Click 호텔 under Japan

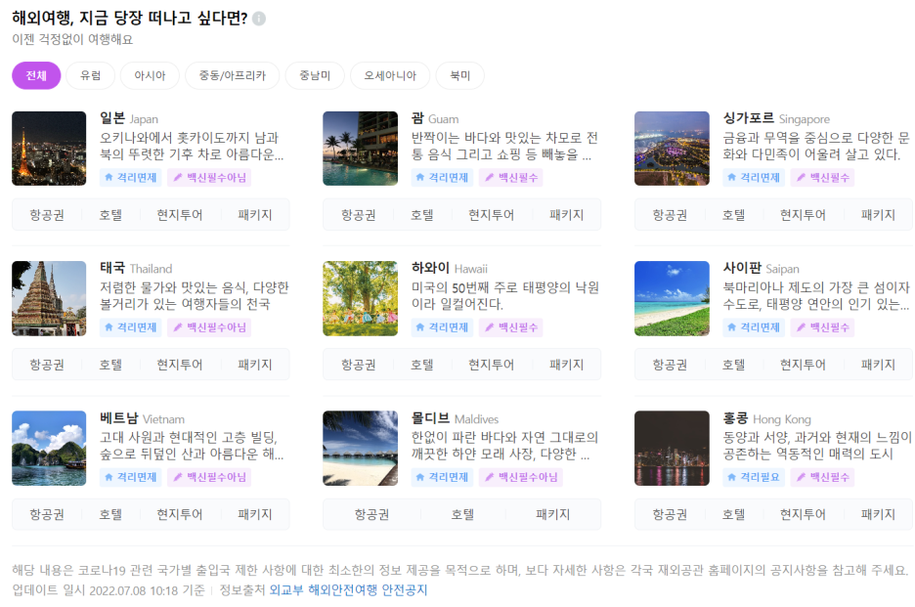click(x=110, y=215)
